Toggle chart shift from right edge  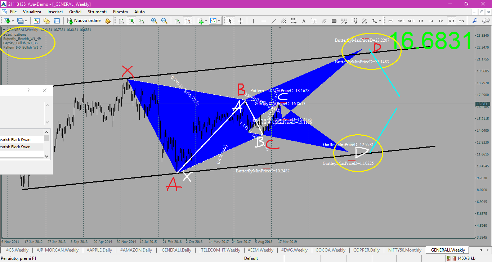pyautogui.click(x=187, y=21)
